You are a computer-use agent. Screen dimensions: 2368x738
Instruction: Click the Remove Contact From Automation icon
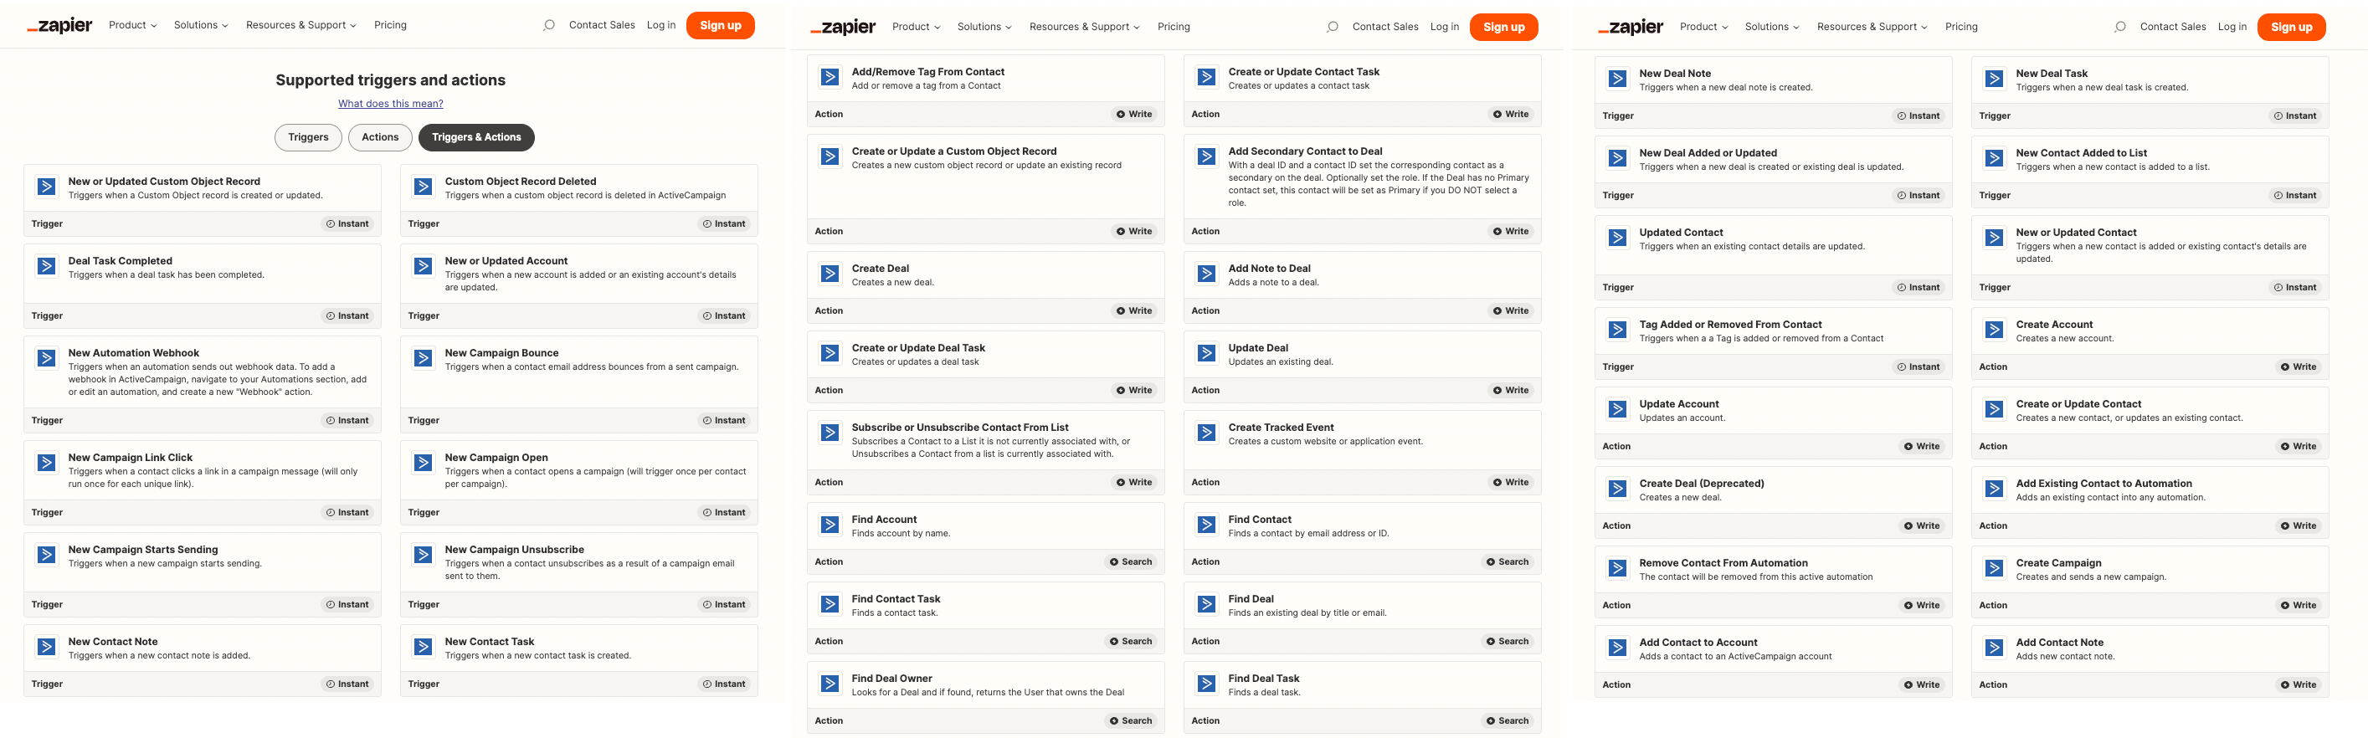(x=1618, y=569)
